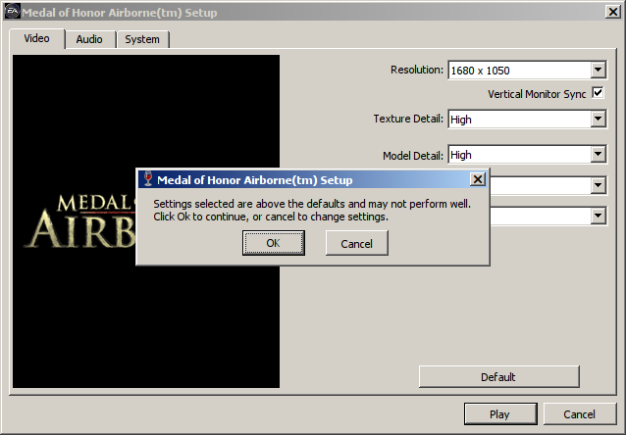Switch to the Video tab

(x=36, y=38)
